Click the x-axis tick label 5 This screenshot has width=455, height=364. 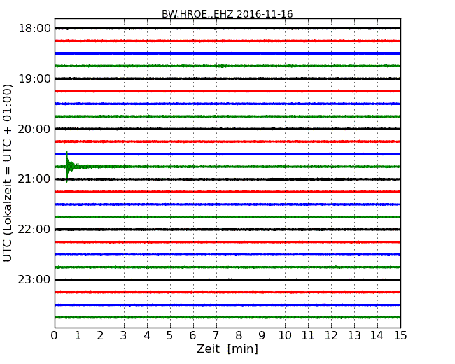[x=170, y=336]
